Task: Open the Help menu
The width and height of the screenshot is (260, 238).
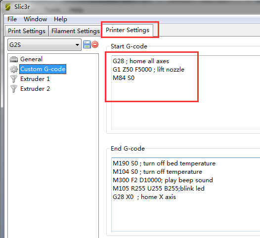Action: pos(60,19)
